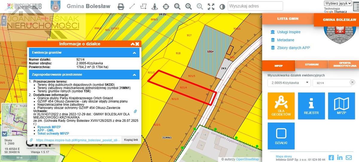The image size is (359, 162).
Task: Select the measure area polygon tool
Action: coord(144,6)
